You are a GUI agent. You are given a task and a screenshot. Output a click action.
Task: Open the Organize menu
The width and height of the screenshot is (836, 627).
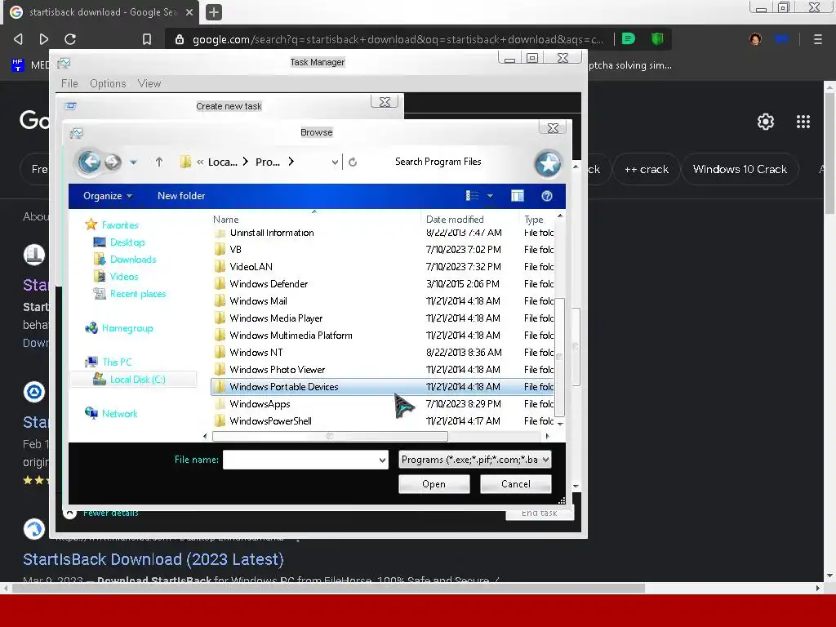[107, 196]
